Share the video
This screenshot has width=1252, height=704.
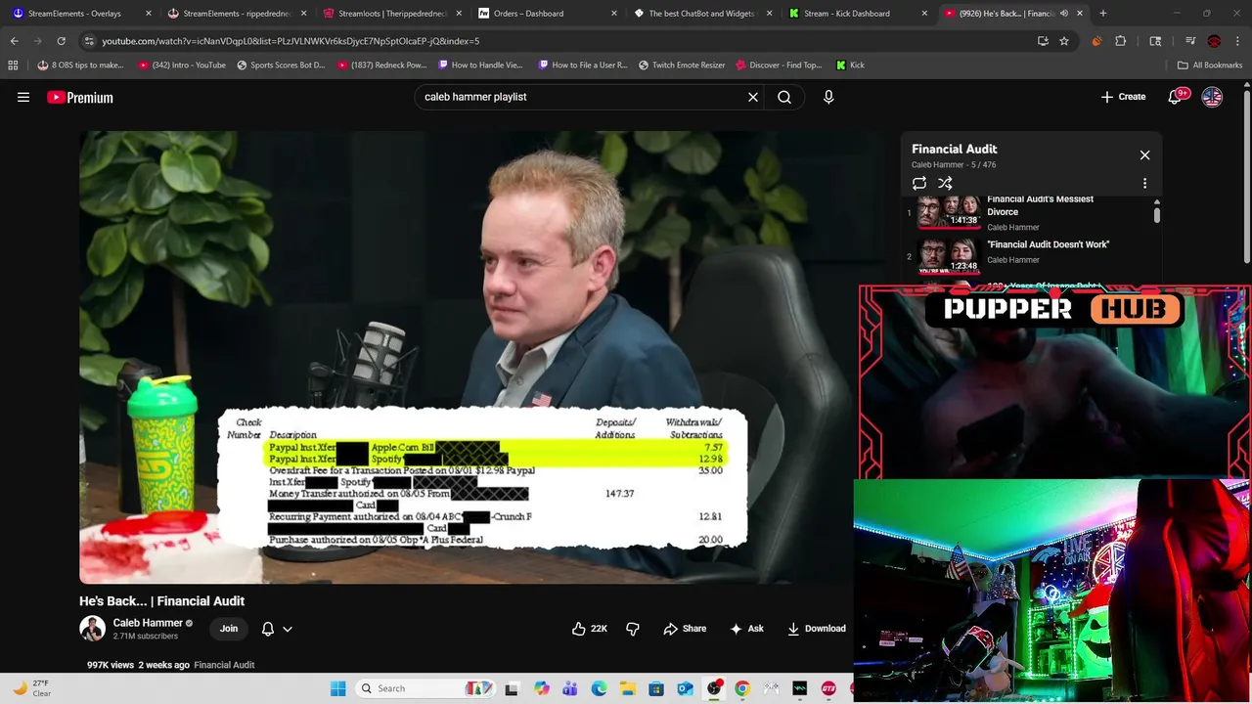pyautogui.click(x=685, y=629)
